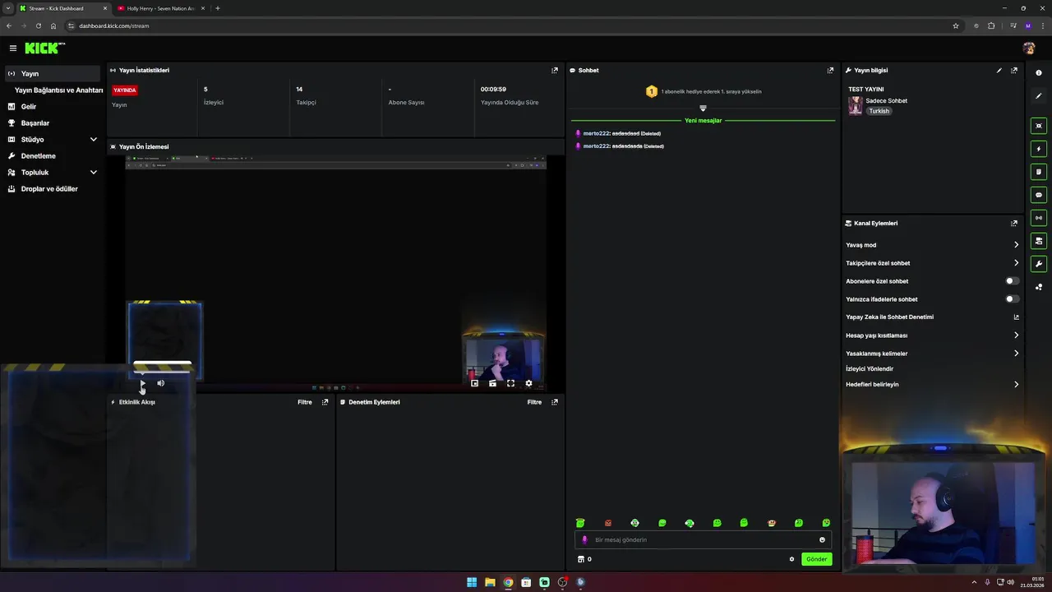Play the stream preview

[143, 383]
